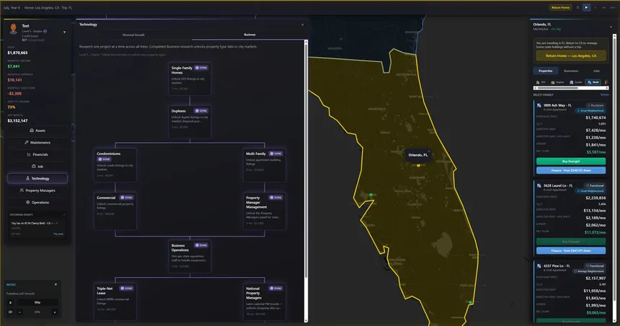Set game speed to fast (double arrow)
Image resolution: width=620 pixels, height=326 pixels.
[604, 7]
